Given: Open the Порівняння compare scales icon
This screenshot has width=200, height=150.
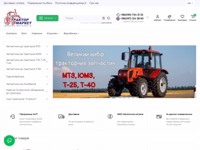Looking at the screenshot, I should pos(170,18).
